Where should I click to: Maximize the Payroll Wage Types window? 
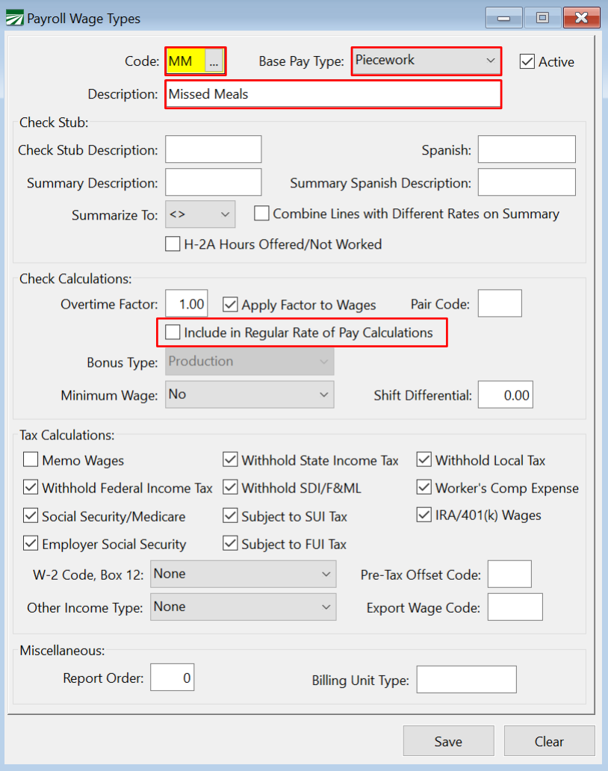coord(542,18)
